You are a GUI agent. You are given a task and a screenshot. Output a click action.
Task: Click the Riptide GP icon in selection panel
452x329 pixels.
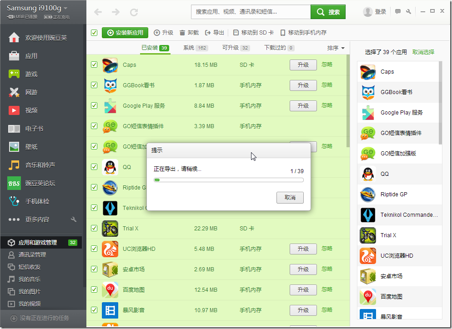(368, 194)
